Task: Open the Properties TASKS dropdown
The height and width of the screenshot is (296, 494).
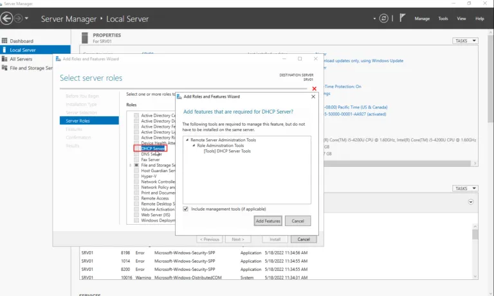Action: click(x=465, y=40)
